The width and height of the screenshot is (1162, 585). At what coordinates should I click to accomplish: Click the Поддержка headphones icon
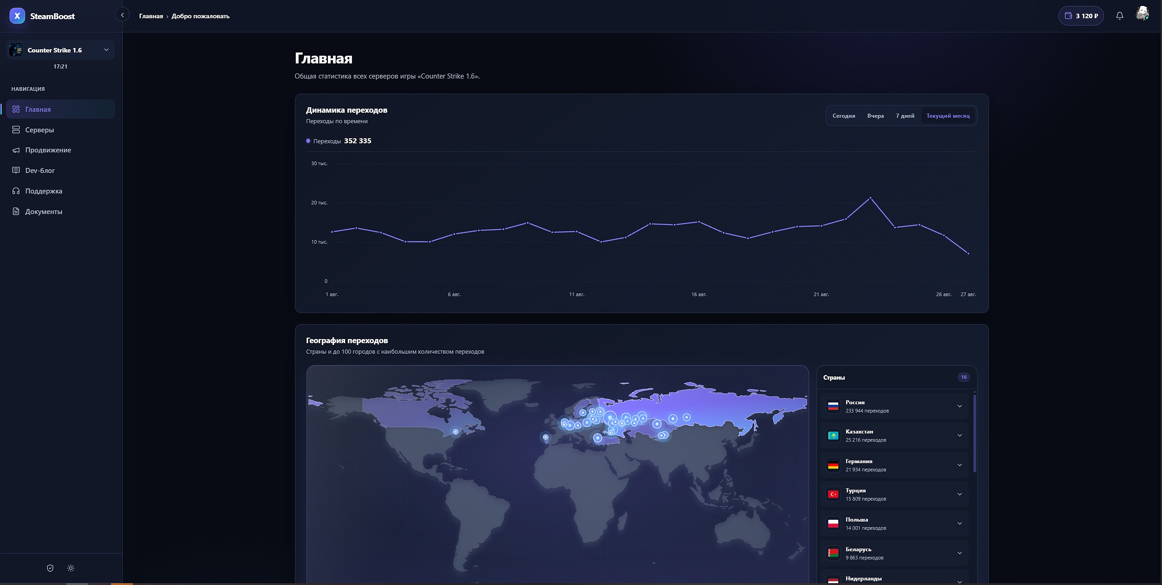tap(16, 191)
